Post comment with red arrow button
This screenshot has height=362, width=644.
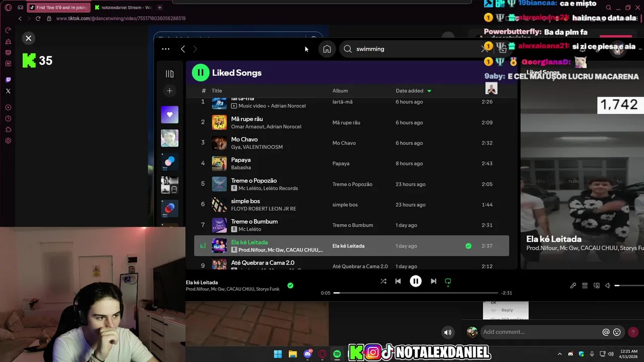point(633,332)
